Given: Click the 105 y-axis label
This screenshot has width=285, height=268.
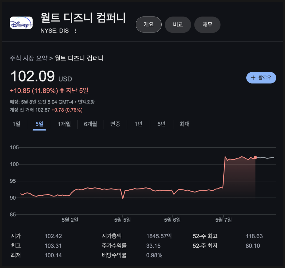Looking at the screenshot, I should click(14, 148).
